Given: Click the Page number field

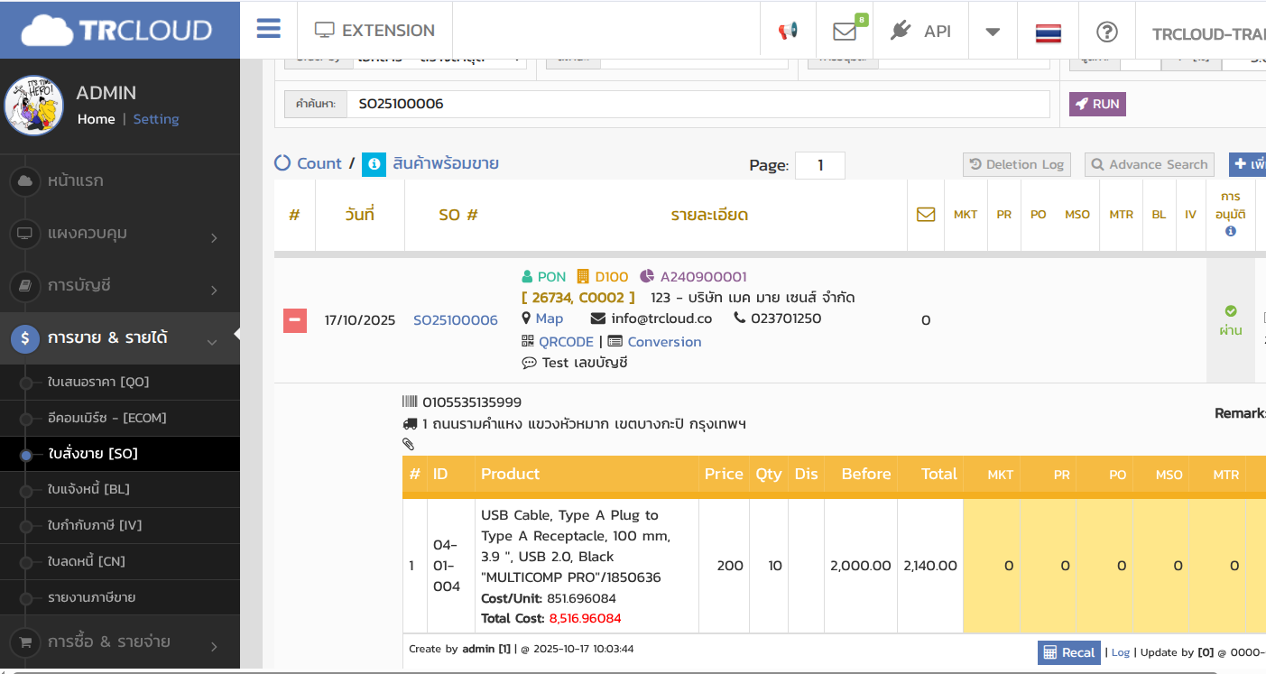Looking at the screenshot, I should (819, 165).
